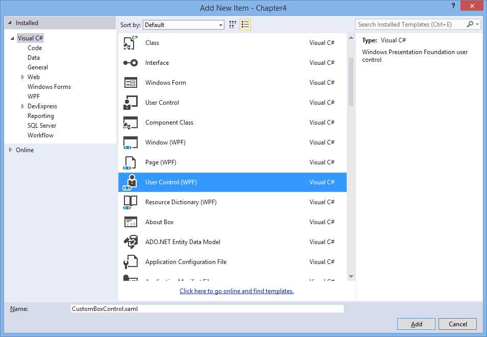Select the WPF category in sidebar
Image resolution: width=487 pixels, height=337 pixels.
click(x=34, y=96)
